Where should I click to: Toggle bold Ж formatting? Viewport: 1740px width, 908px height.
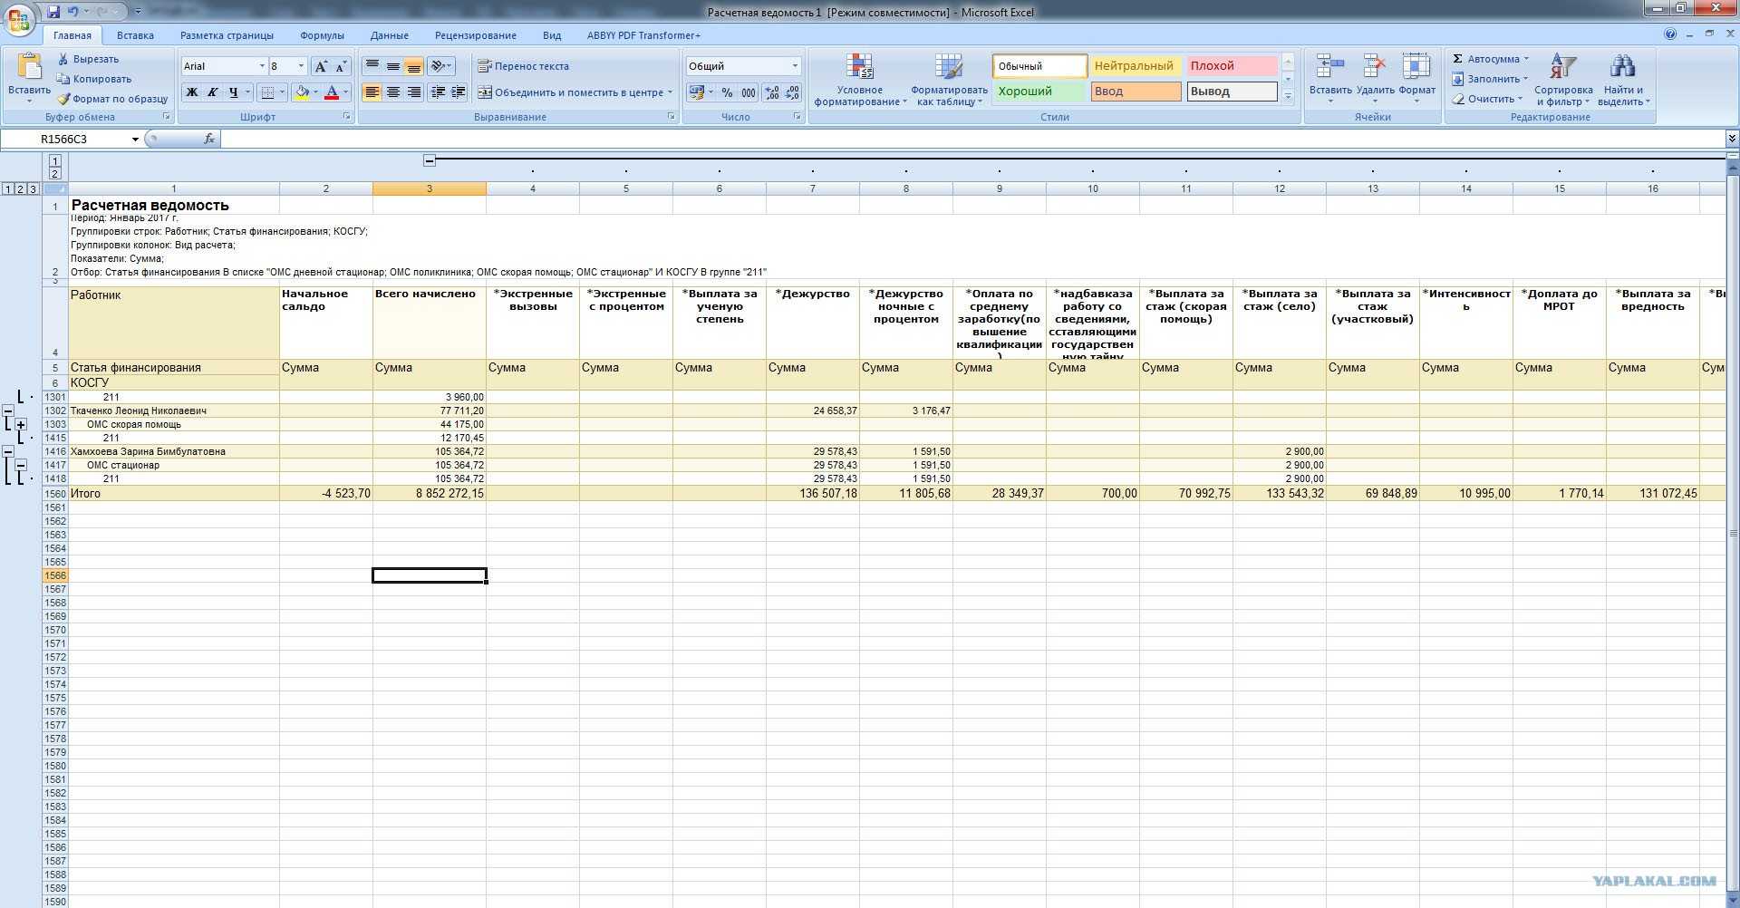(x=192, y=92)
